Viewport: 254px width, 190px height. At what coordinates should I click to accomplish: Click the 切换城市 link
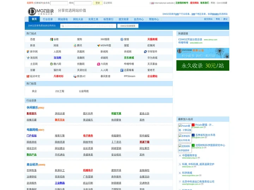point(39,3)
